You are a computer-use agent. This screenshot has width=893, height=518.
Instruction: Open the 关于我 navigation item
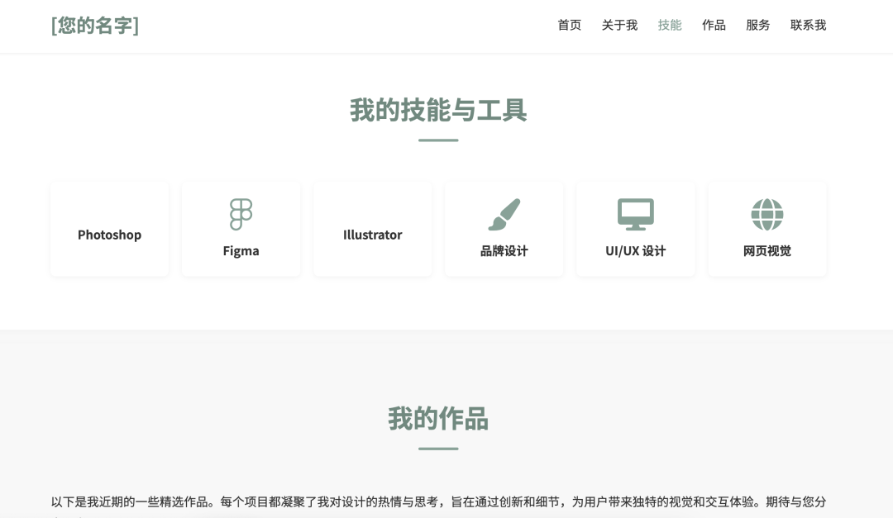pyautogui.click(x=619, y=26)
